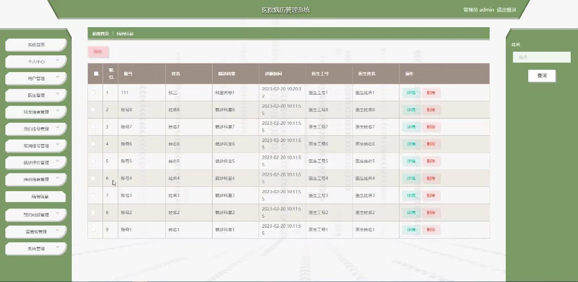Click the 病例信息 breadcrumb text
The height and width of the screenshot is (282, 578).
pos(125,34)
